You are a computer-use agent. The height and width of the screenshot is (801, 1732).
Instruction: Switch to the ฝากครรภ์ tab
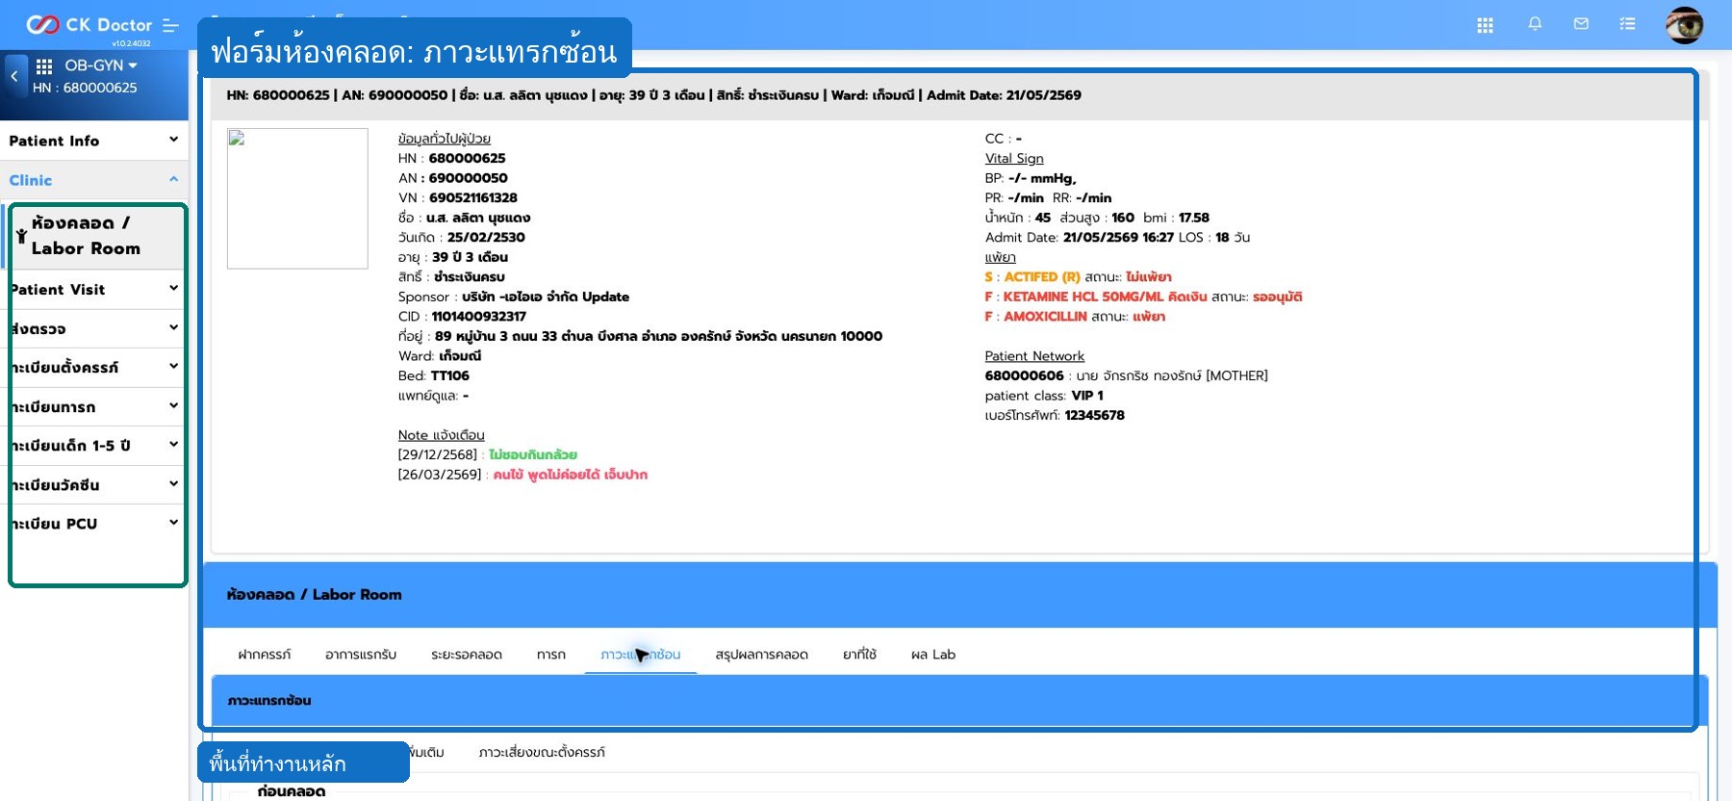click(265, 655)
